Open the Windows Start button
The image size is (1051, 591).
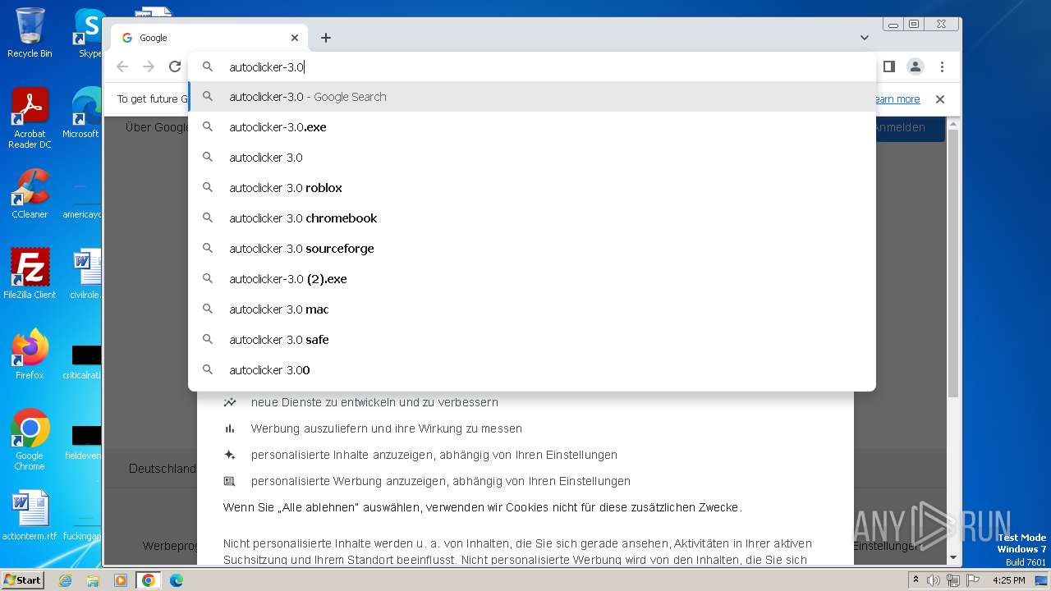[22, 580]
